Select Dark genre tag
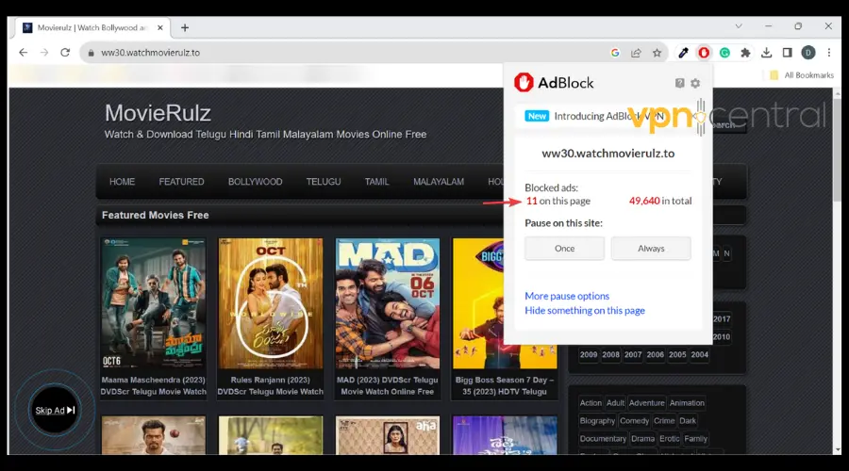 (x=688, y=421)
